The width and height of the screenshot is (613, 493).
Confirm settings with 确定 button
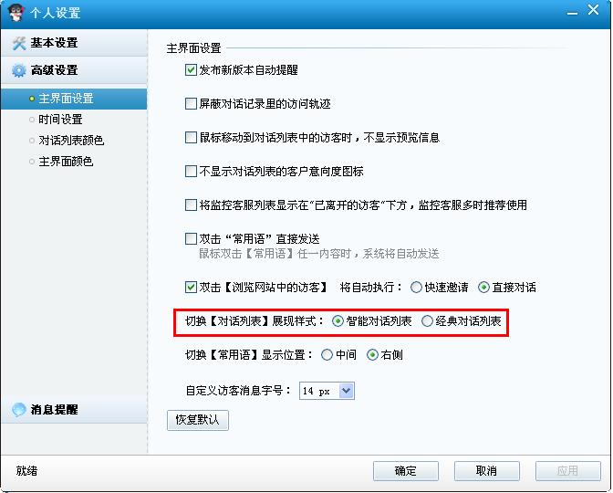click(x=406, y=471)
